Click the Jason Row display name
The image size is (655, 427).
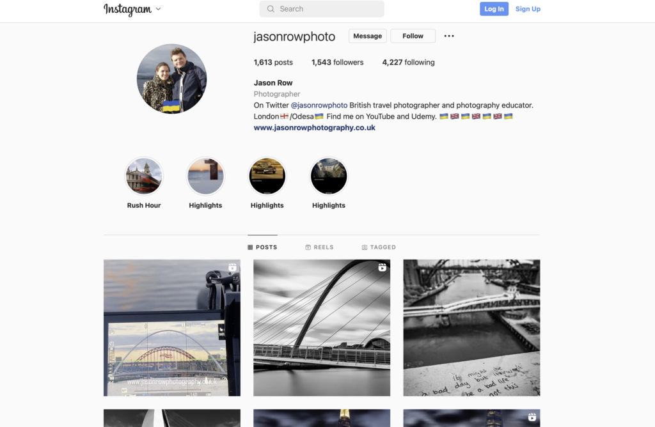coord(273,82)
